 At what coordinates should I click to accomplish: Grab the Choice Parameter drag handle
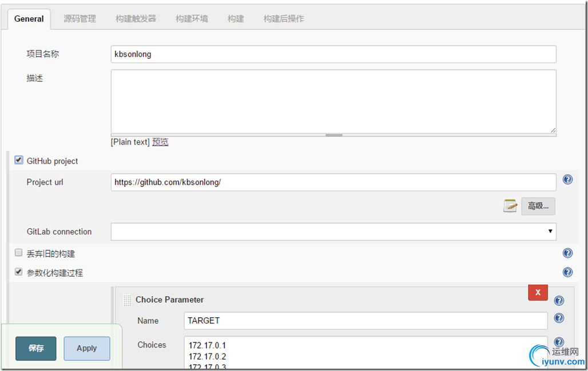[127, 300]
